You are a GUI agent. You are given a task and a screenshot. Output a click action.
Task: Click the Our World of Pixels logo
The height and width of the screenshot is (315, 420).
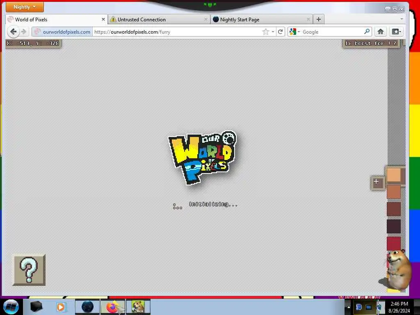tap(203, 157)
